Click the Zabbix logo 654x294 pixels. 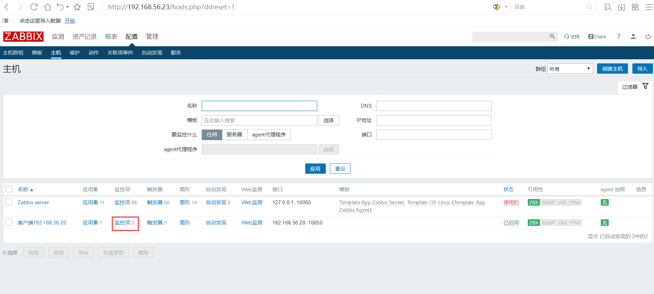pyautogui.click(x=23, y=36)
